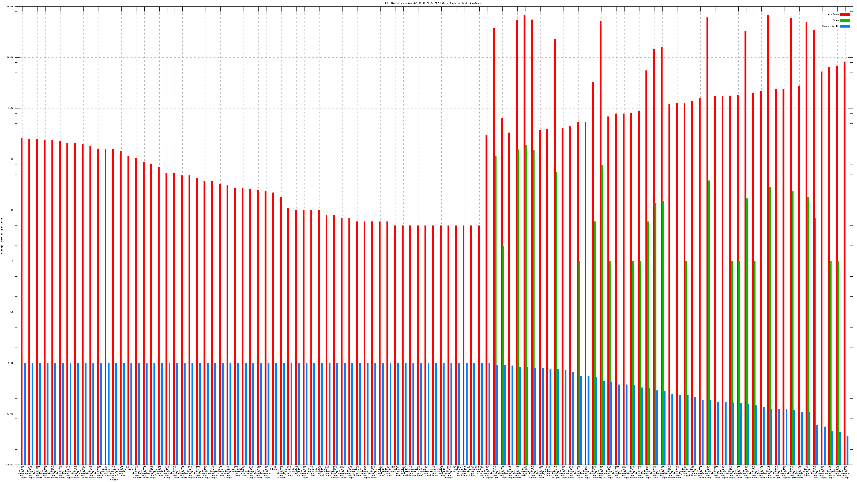
Task: Click the vertical 'Message Count or Spam Score' axis title
Action: [x=2, y=236]
